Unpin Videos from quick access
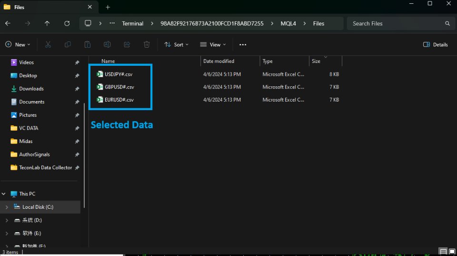457x256 pixels. 77,62
